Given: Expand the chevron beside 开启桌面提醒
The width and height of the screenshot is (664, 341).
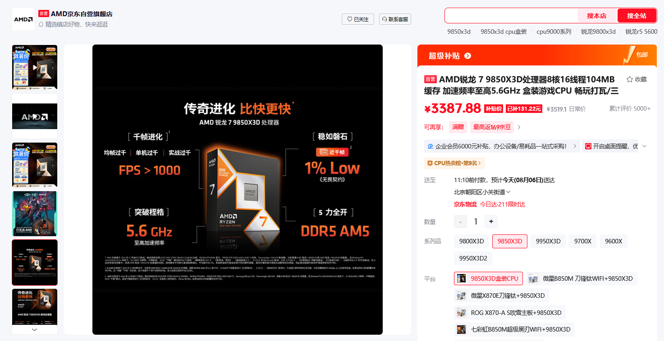Looking at the screenshot, I should (644, 146).
